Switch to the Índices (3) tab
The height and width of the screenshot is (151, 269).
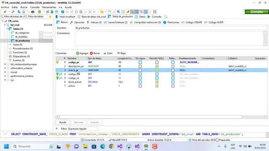click(94, 22)
